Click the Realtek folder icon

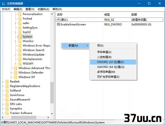[x=7, y=82]
